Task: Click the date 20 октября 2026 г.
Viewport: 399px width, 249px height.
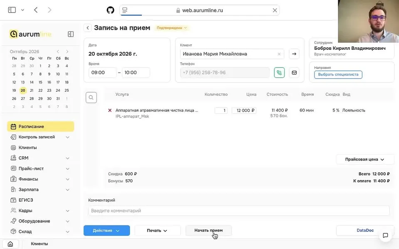Action: pyautogui.click(x=113, y=54)
